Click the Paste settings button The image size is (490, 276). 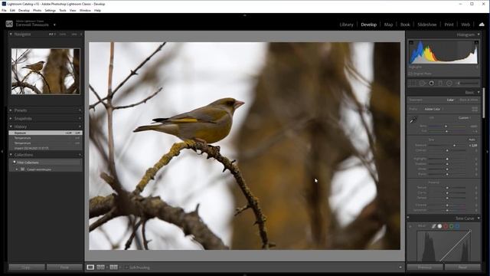click(64, 268)
